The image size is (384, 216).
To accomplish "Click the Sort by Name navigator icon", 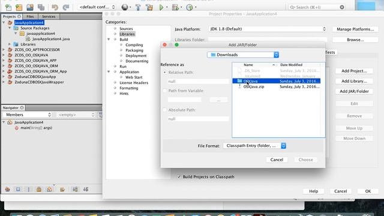I will tap(75, 190).
